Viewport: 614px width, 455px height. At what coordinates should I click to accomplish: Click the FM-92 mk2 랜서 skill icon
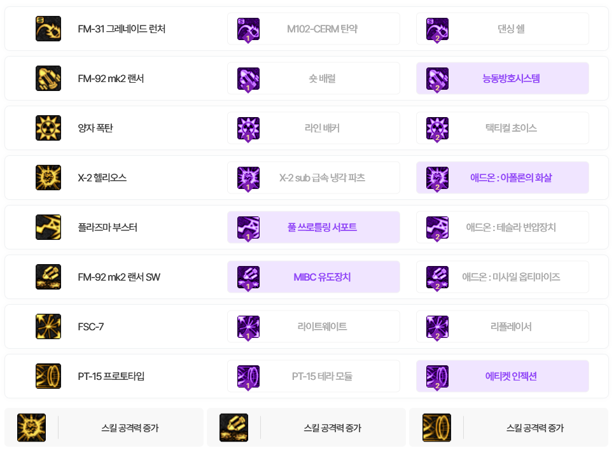pyautogui.click(x=48, y=78)
